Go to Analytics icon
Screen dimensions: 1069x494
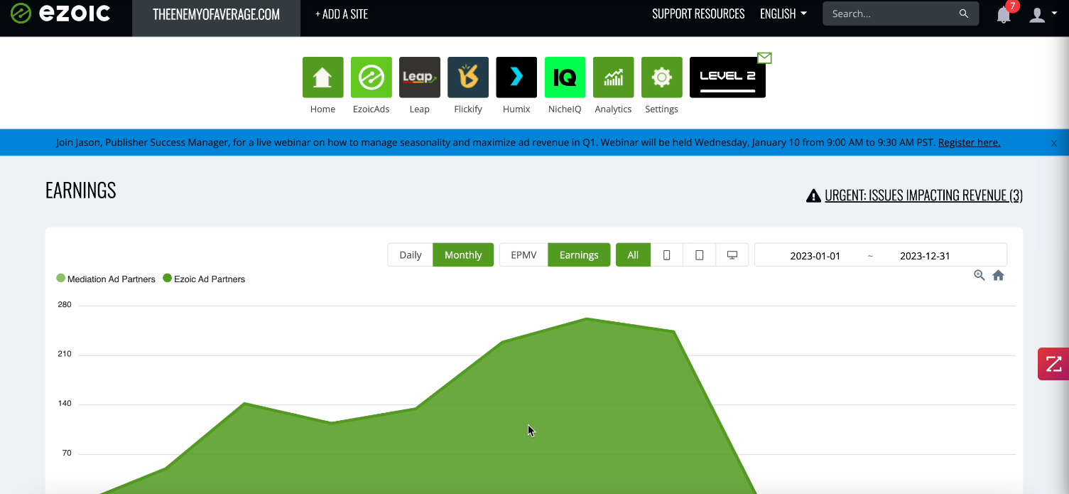(613, 77)
